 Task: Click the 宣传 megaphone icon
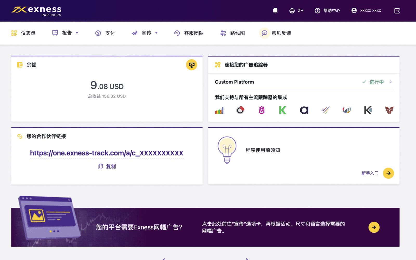click(x=134, y=33)
